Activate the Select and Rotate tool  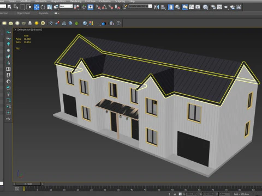(x=43, y=7)
